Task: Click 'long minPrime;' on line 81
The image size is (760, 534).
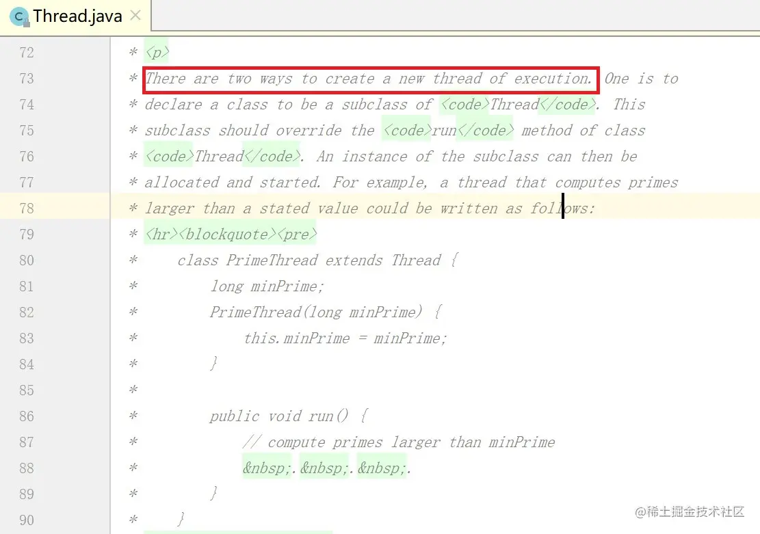Action: click(267, 286)
